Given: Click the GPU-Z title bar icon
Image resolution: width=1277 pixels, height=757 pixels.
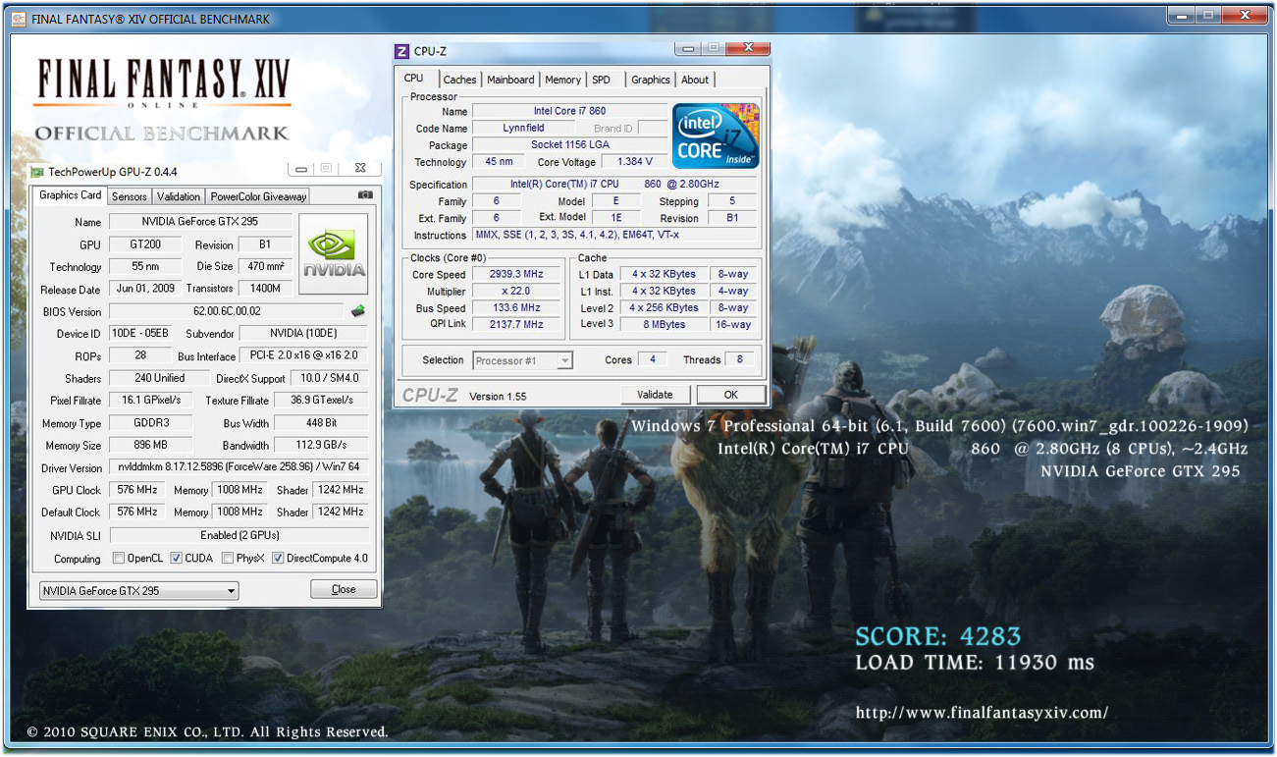Looking at the screenshot, I should (37, 171).
